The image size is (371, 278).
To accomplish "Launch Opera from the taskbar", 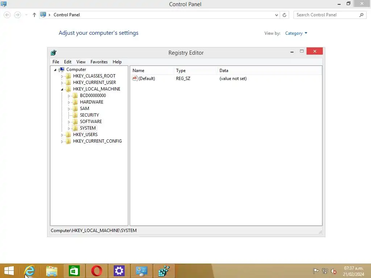I will point(96,271).
